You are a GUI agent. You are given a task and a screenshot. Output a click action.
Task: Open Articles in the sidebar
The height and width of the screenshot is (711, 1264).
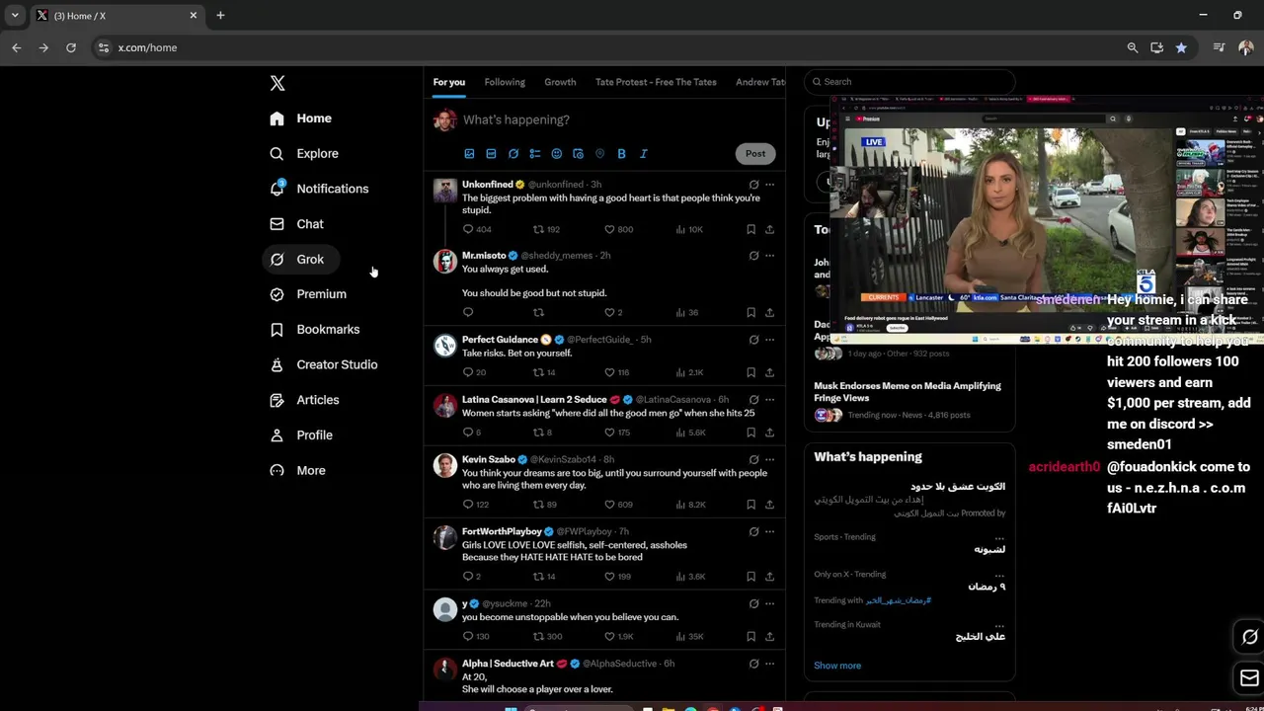coord(304,400)
